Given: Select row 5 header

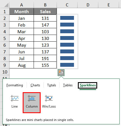Looking at the screenshot, I should 5,38.
